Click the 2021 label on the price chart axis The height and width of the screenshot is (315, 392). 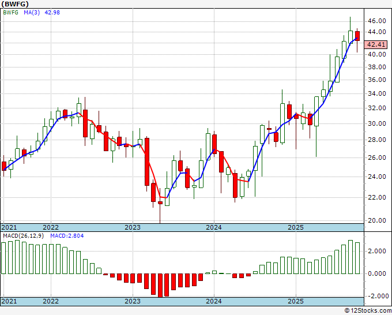coord(9,228)
